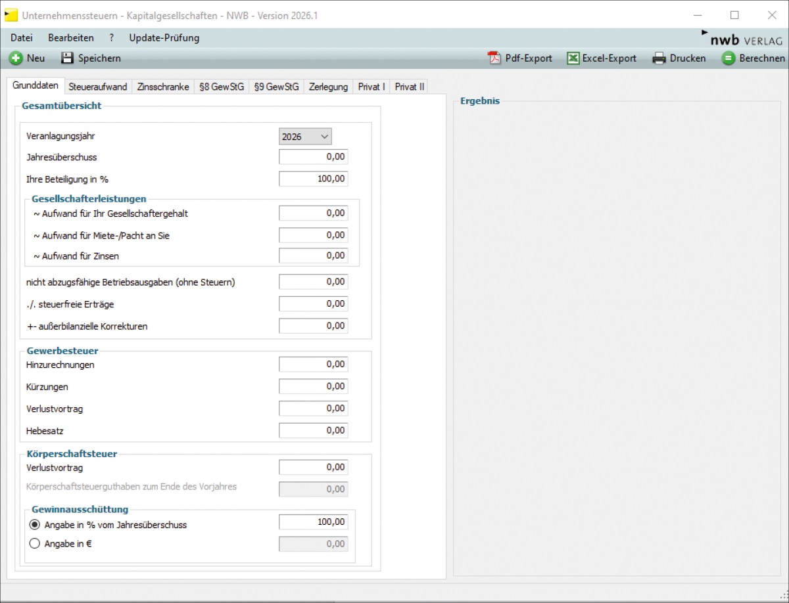Click the Drucken printer icon
The image size is (789, 603).
tap(659, 58)
